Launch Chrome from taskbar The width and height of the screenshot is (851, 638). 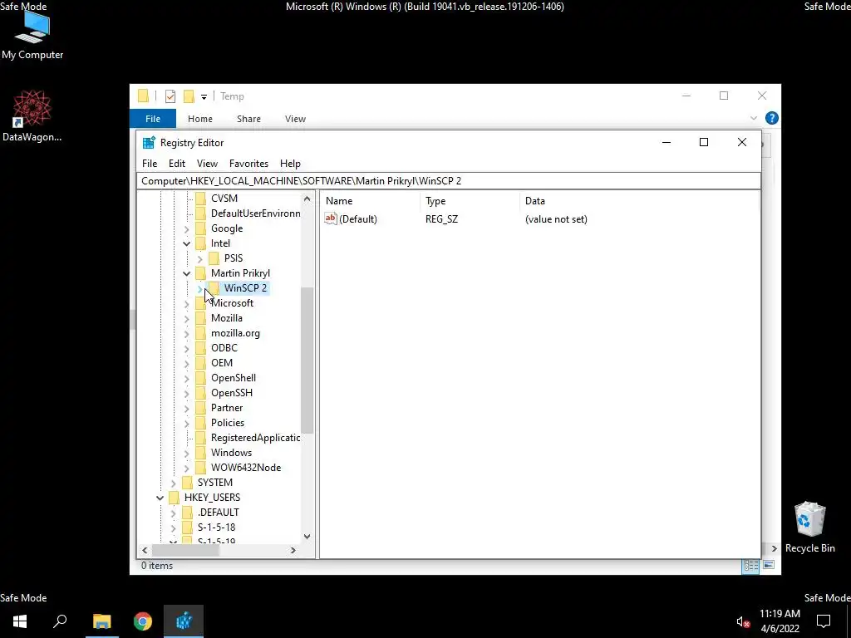click(143, 621)
